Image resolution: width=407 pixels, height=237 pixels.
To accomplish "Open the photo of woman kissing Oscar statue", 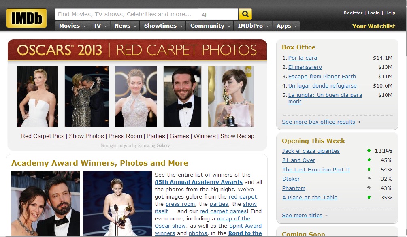I will pyautogui.click(x=231, y=96).
